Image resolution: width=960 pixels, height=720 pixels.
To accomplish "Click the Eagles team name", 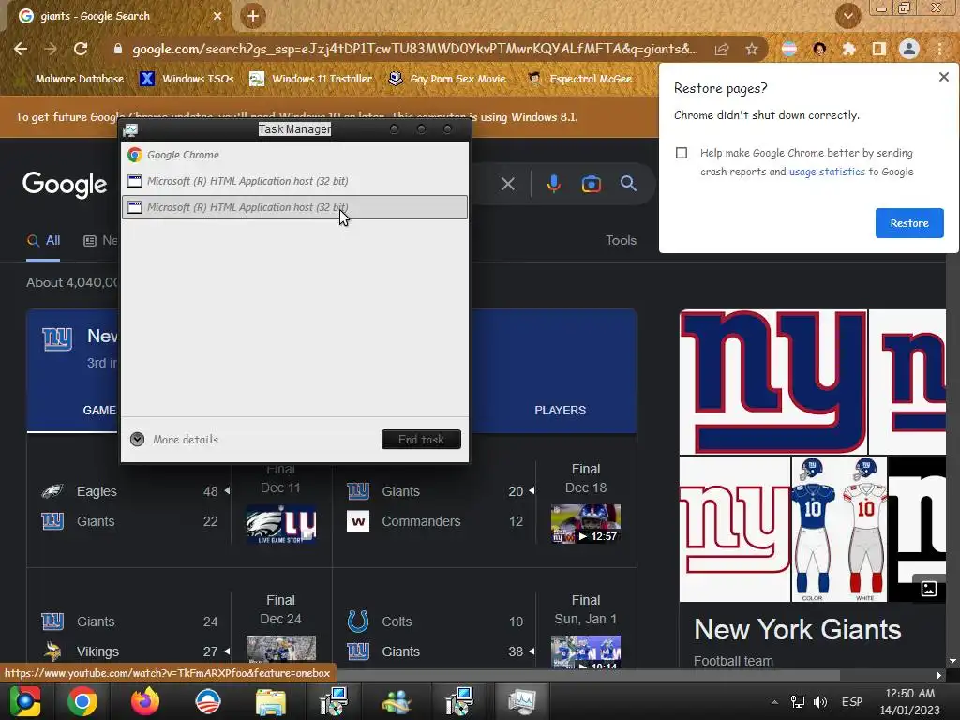I will pos(97,491).
